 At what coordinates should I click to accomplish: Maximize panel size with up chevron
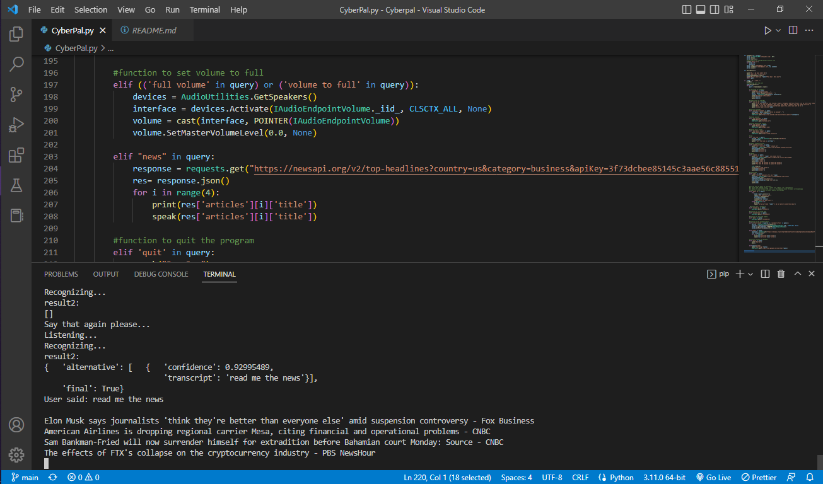(797, 274)
